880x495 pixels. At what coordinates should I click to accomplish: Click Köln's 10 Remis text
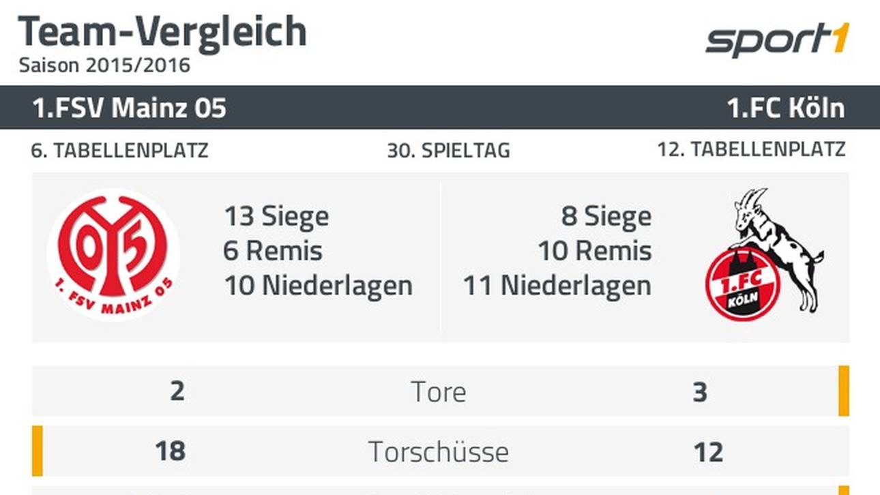point(595,251)
